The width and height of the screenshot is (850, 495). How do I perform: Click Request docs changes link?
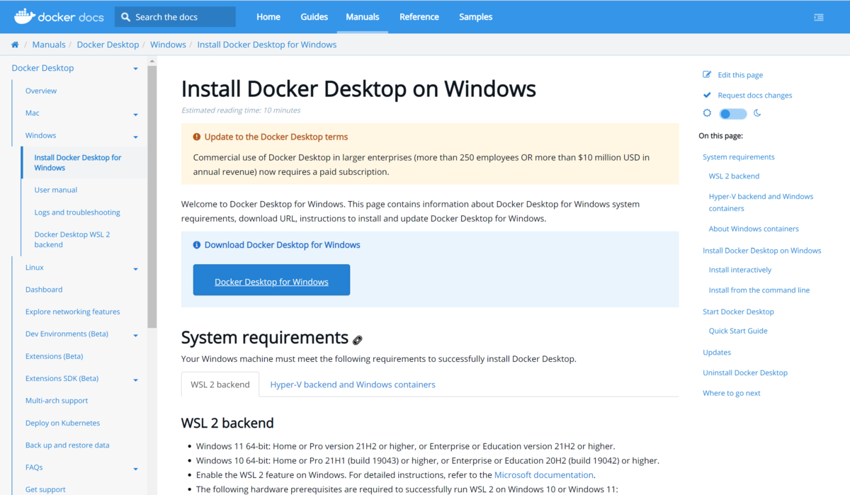coord(755,95)
